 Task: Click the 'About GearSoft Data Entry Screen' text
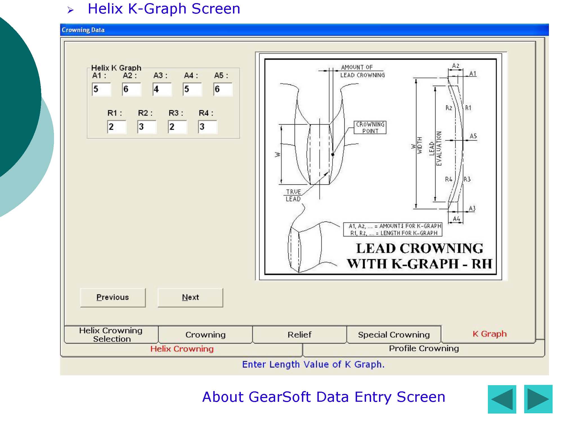[x=324, y=397]
